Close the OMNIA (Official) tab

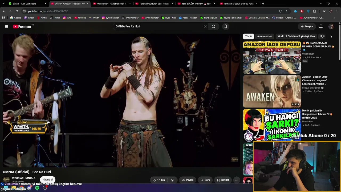click(x=88, y=4)
